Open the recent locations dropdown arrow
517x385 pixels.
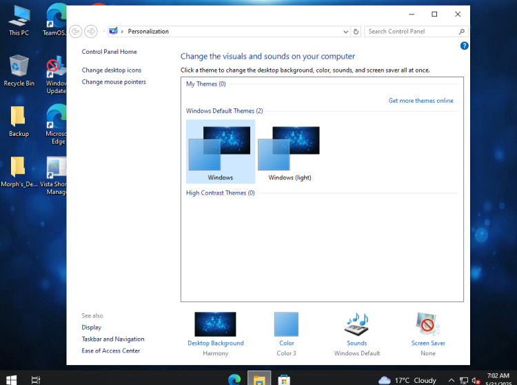coord(103,32)
